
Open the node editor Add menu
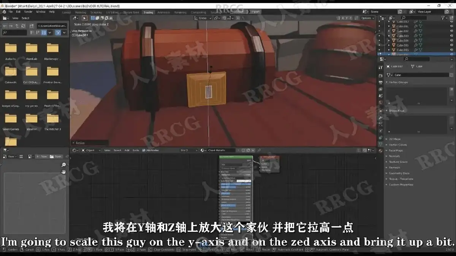[127, 150]
